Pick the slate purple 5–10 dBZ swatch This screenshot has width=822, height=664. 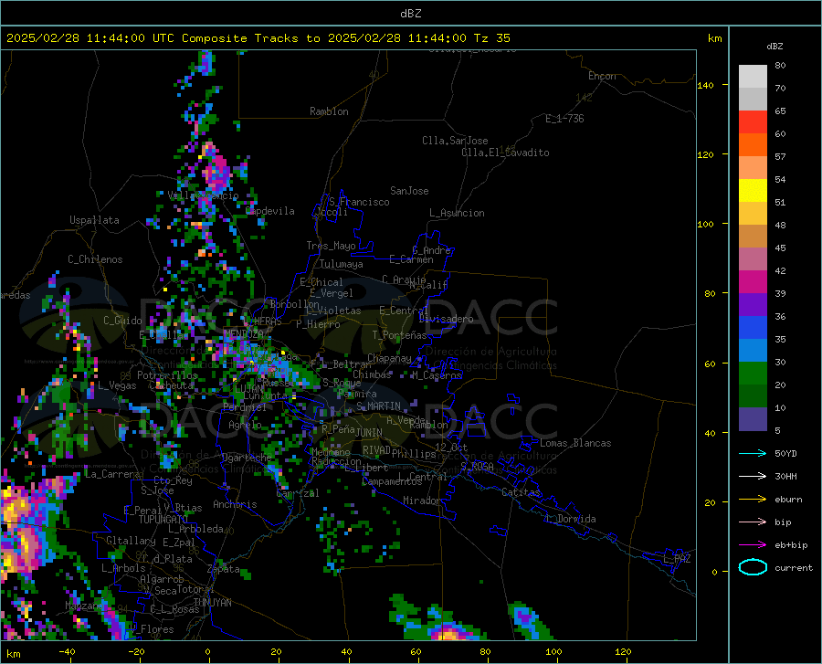click(753, 419)
